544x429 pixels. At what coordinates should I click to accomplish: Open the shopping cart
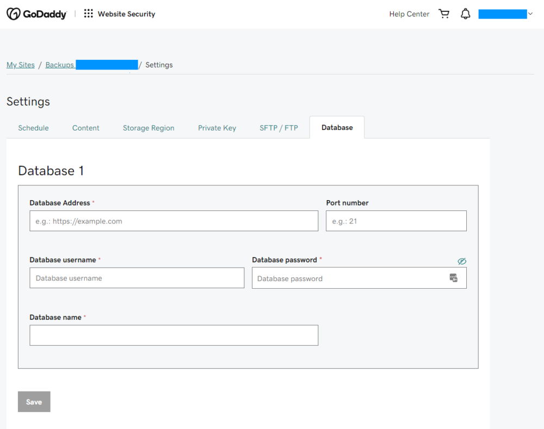(x=444, y=13)
